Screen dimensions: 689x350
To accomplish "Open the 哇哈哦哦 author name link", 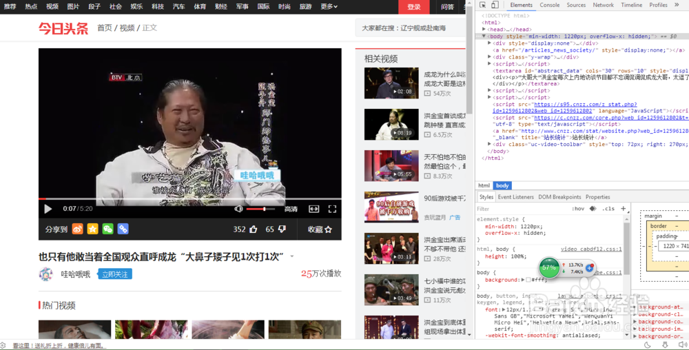I will pos(76,274).
